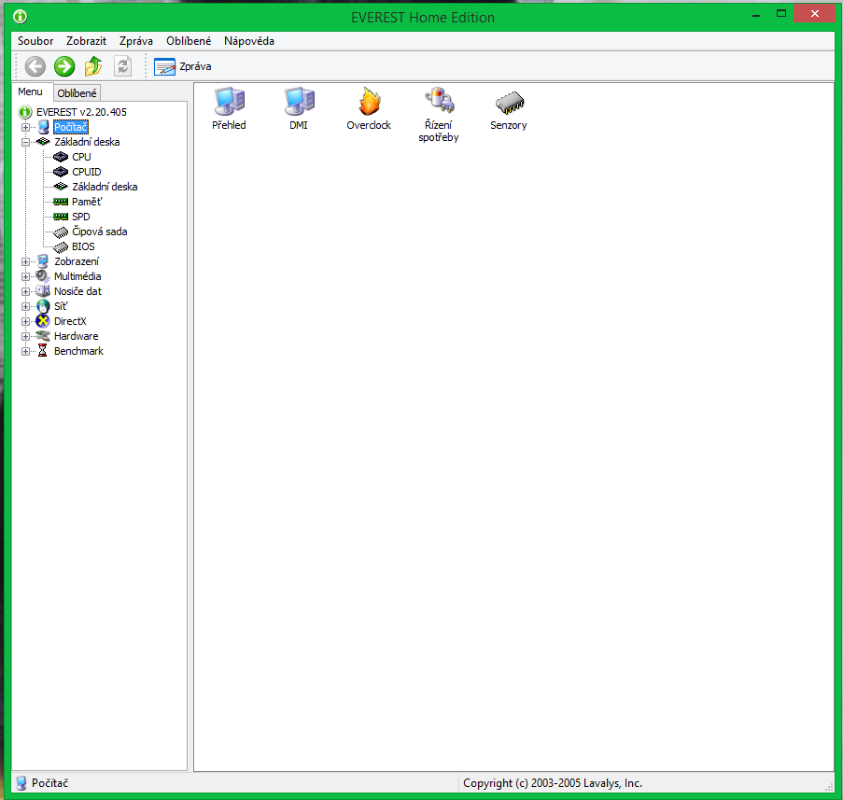Screen dimensions: 843x800
Task: Switch to the Oblíbené tab in sidebar
Action: (77, 93)
